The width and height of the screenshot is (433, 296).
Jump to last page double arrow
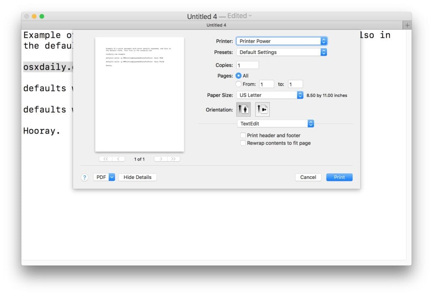tap(173, 159)
